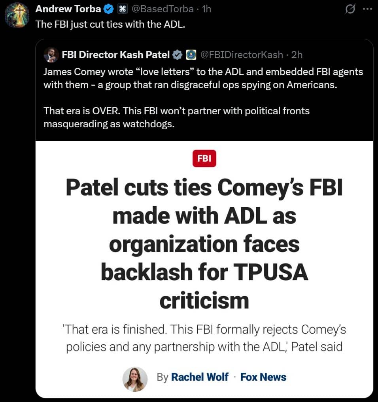Click Kash Patel's small avatar in quote
Screen dimensions: 378x402
pyautogui.click(x=51, y=55)
